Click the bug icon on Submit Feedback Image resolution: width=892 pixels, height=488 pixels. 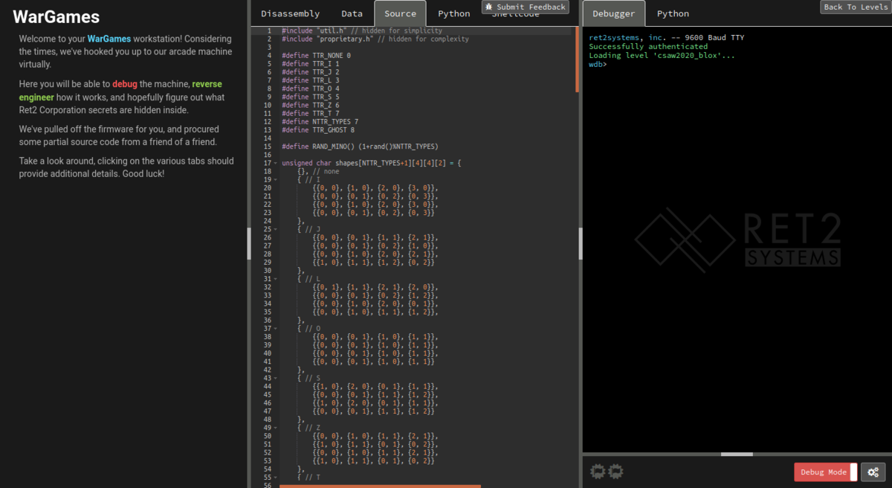click(x=489, y=7)
